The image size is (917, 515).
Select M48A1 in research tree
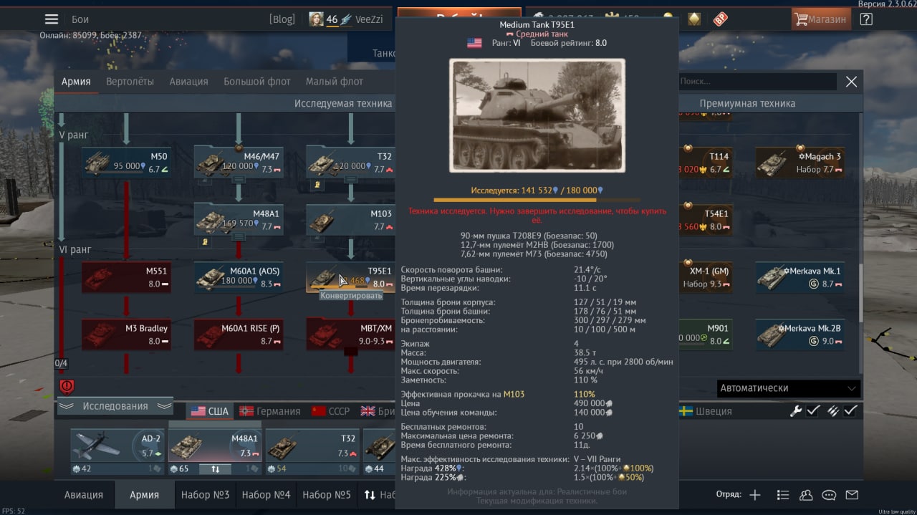click(239, 219)
